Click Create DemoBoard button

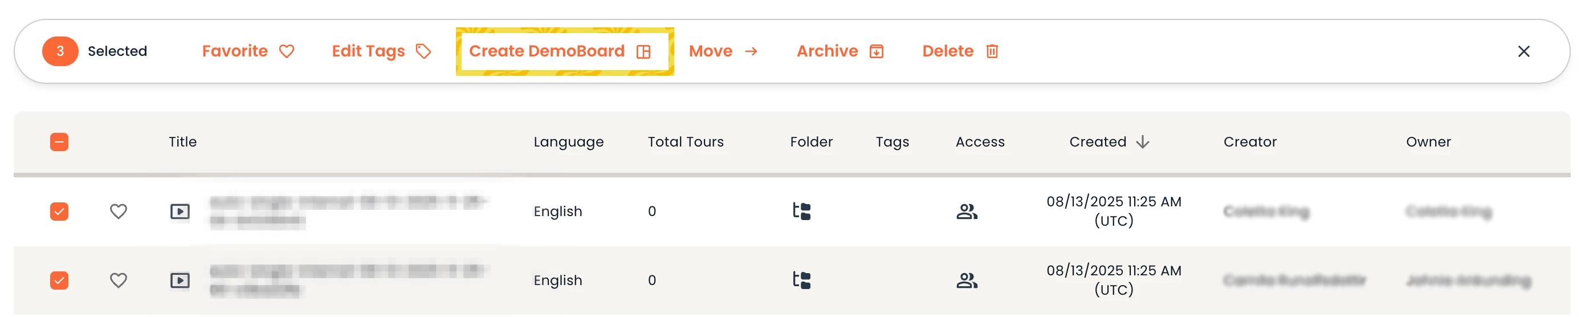click(559, 51)
